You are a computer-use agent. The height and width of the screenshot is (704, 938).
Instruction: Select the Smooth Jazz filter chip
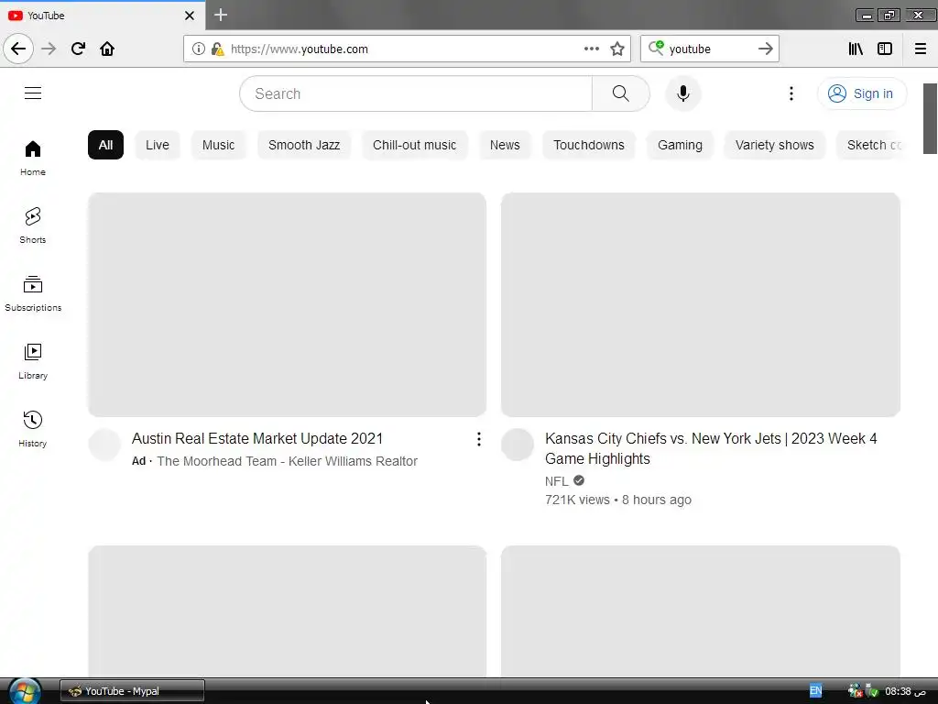[304, 145]
